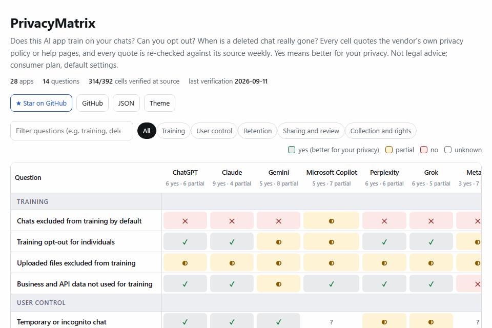Open Gemini's training opt-out partial cell

[279, 242]
